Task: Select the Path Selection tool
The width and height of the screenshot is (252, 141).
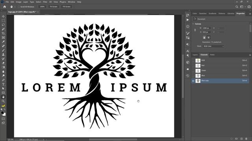Action: [x=3, y=89]
